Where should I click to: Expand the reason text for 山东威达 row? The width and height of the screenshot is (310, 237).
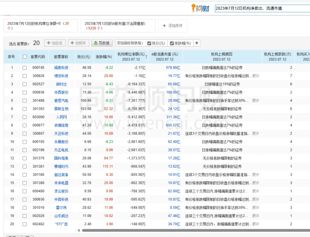point(256,216)
